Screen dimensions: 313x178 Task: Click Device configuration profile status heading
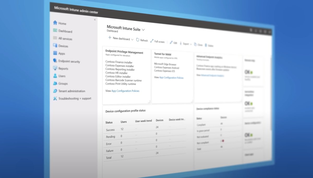(125, 111)
